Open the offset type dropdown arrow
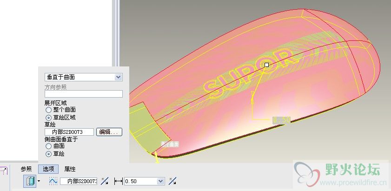 [x=39, y=181]
